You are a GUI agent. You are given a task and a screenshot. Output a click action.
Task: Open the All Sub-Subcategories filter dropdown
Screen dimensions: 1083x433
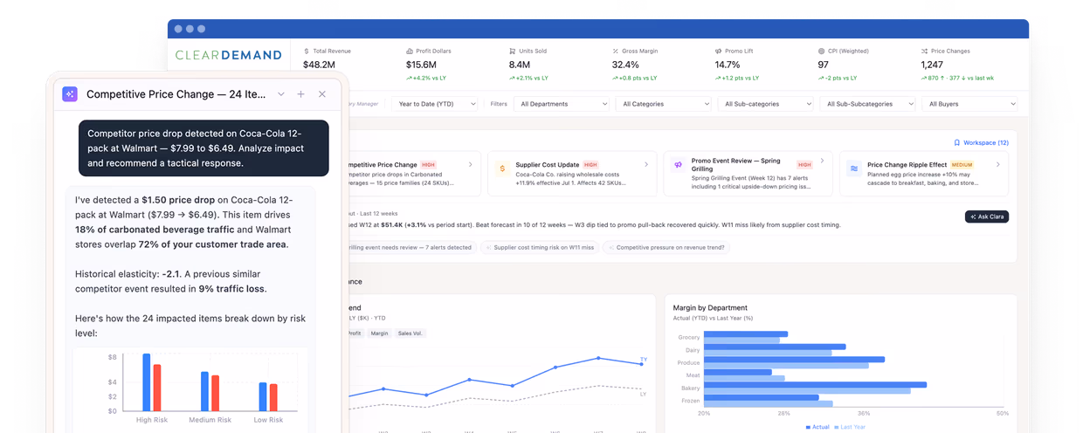869,104
